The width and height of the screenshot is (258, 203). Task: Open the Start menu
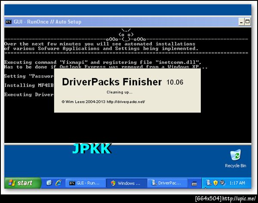pyautogui.click(x=23, y=183)
